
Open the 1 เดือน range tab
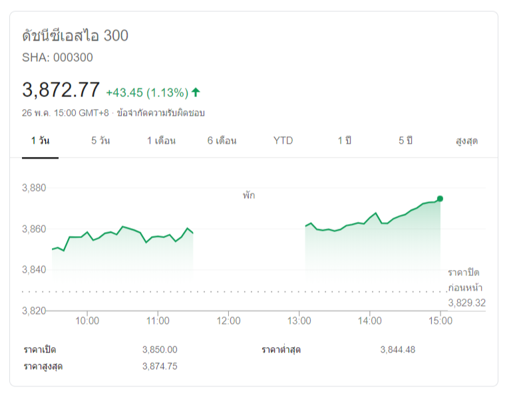point(161,141)
